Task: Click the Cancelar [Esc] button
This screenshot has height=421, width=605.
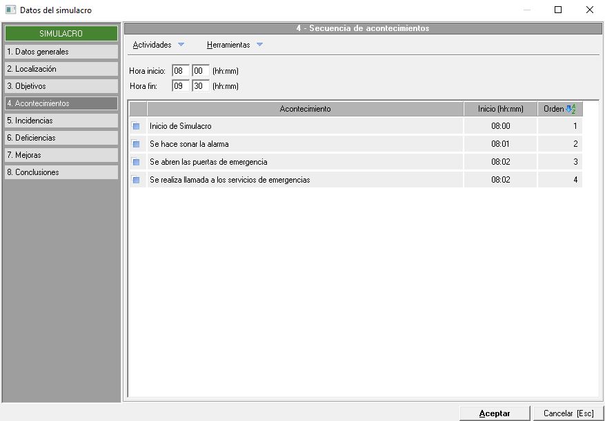Action: [568, 413]
